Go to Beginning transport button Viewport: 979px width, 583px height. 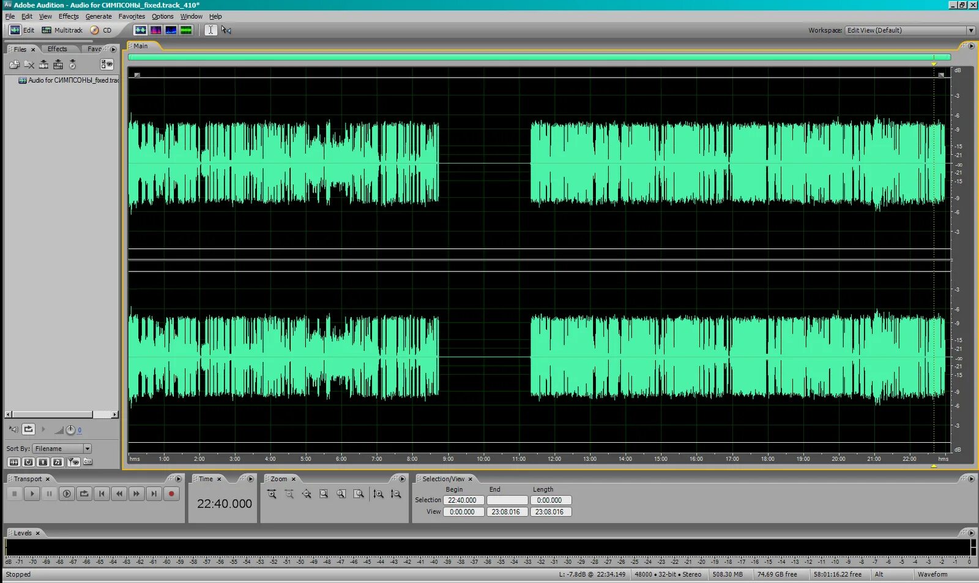pos(102,494)
